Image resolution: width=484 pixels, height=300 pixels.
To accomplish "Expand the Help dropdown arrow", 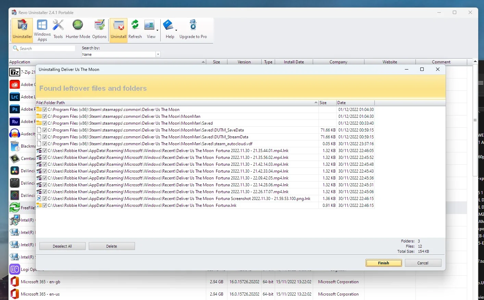I will [x=176, y=30].
